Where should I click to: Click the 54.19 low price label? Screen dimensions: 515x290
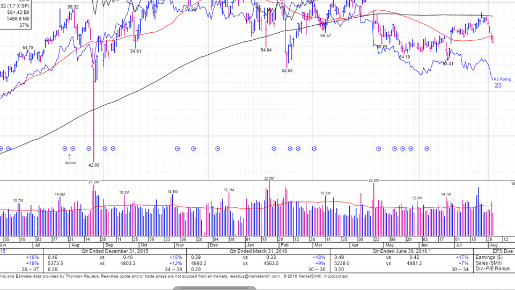click(404, 57)
